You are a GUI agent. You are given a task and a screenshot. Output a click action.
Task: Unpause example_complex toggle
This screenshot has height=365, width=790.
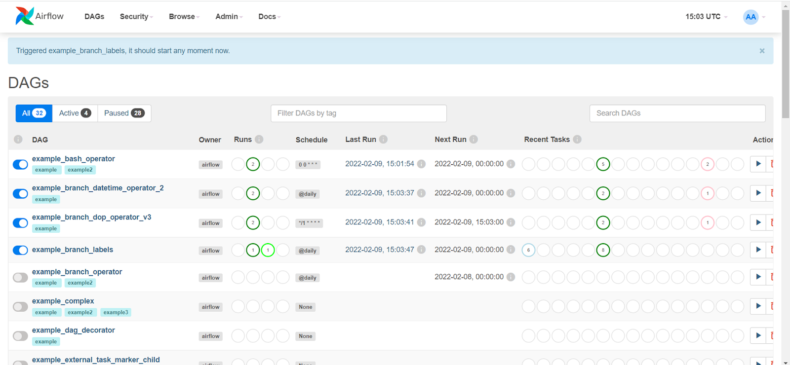tap(20, 307)
